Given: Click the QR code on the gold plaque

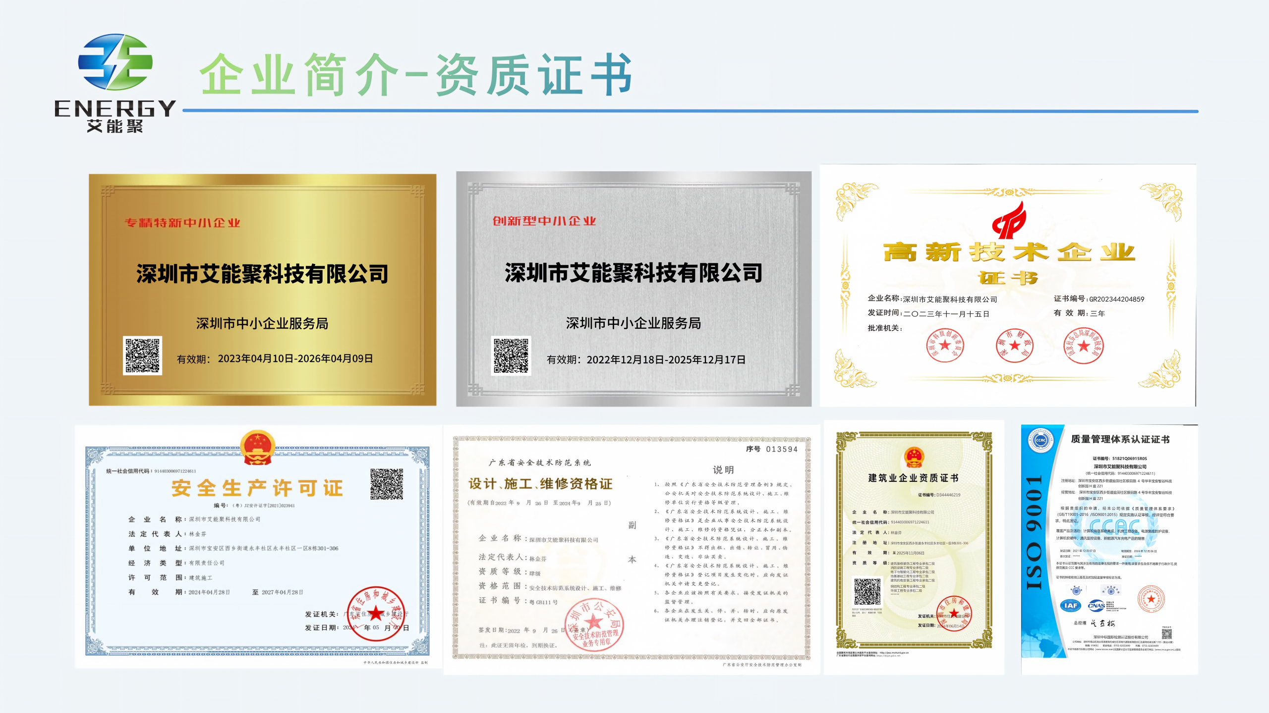Looking at the screenshot, I should (x=142, y=356).
